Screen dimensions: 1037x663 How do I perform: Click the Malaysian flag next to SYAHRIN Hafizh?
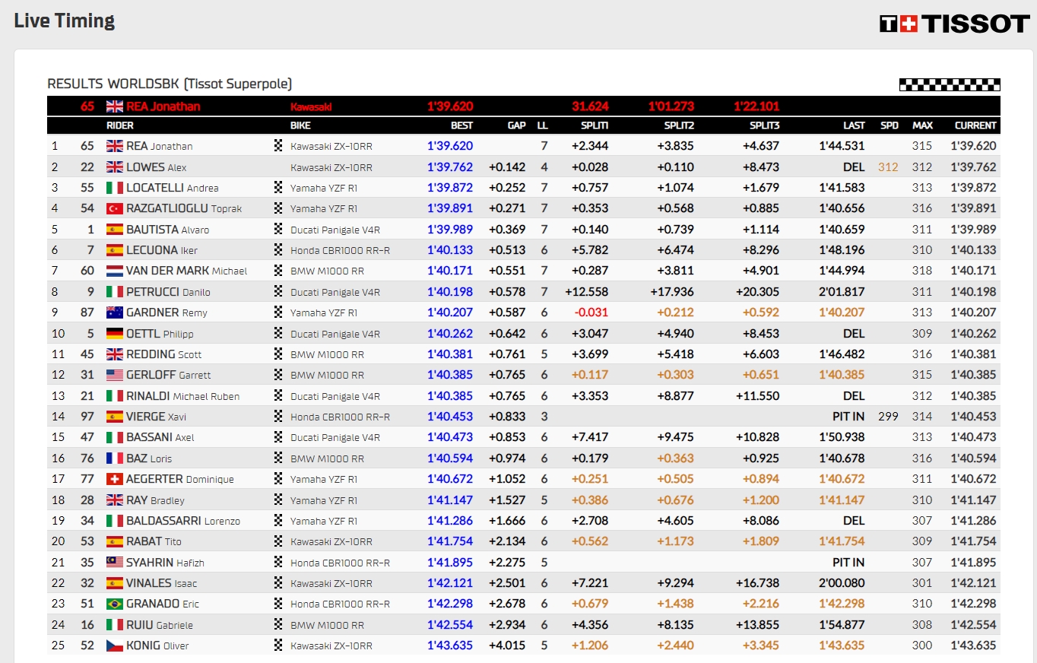click(x=114, y=563)
